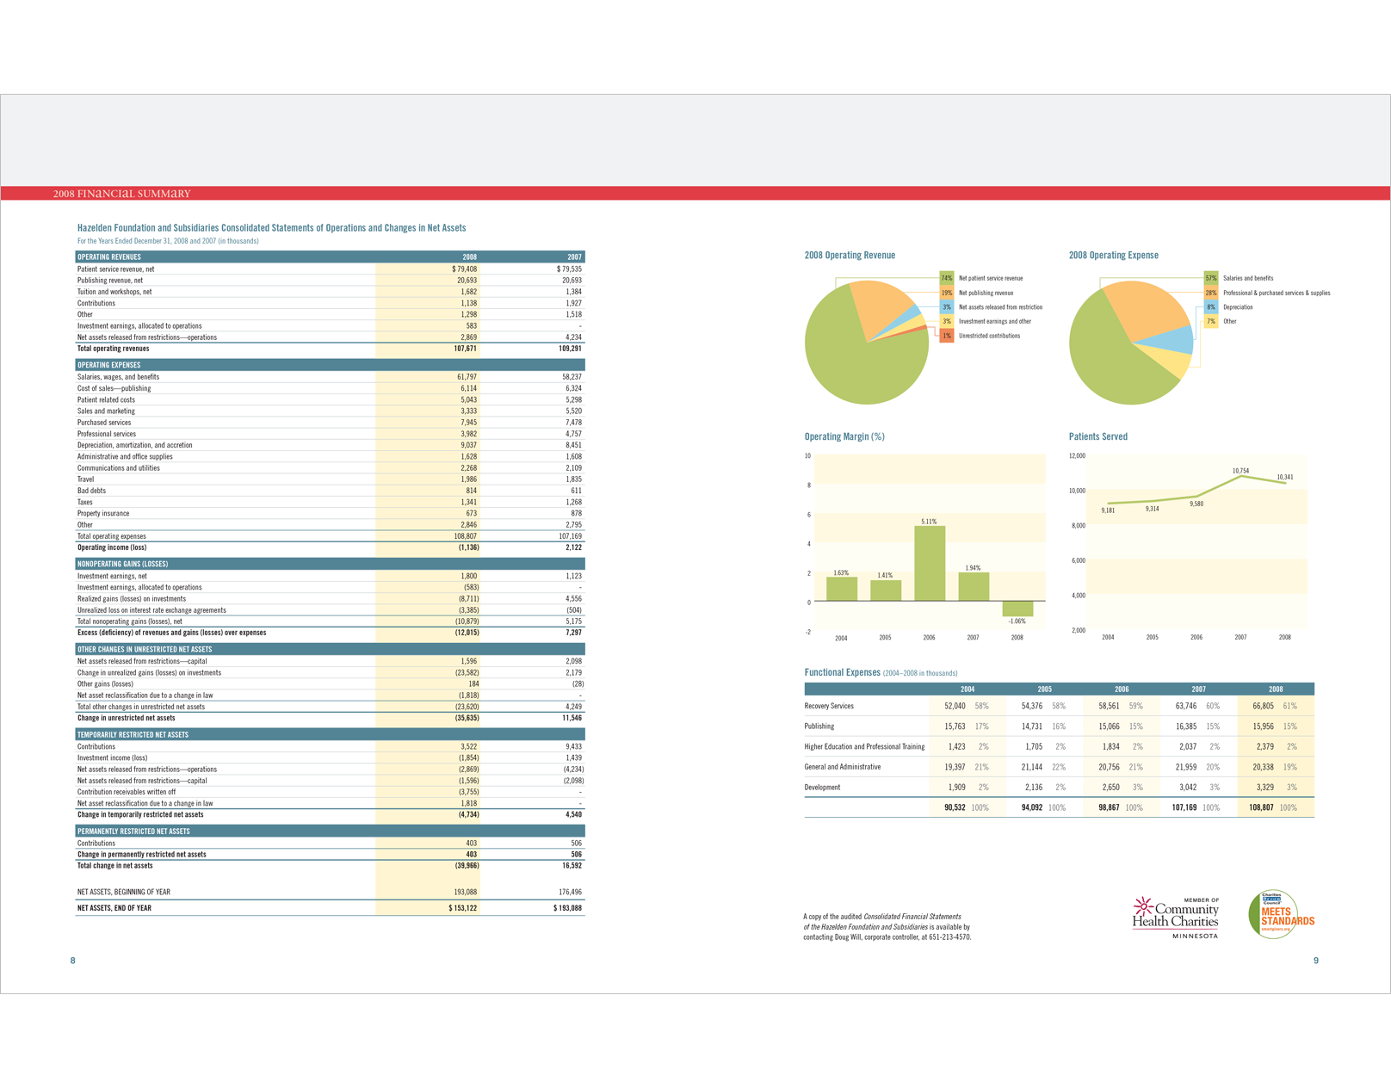Image resolution: width=1391 pixels, height=1088 pixels.
Task: Click the Tuition and workshops, net row
Action: click(x=330, y=292)
